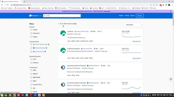Open new browser tab with plus icon
This screenshot has height=97, width=174.
click(x=24, y=2)
